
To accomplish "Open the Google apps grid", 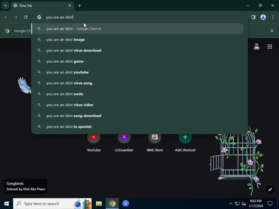I will [x=270, y=47].
